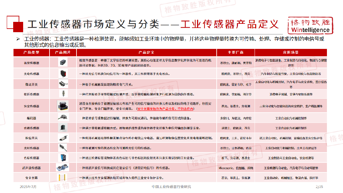Select the 应用场景 column header
343x193 pixels.
pyautogui.click(x=291, y=52)
